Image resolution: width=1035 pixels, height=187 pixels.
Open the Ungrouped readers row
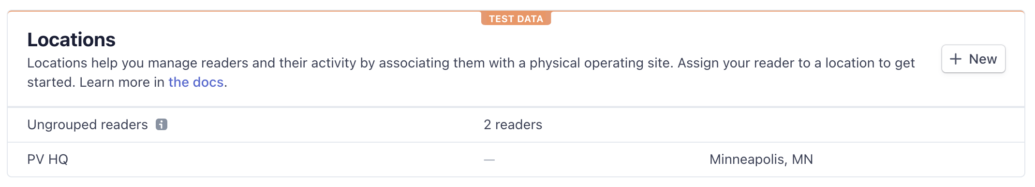pos(516,124)
